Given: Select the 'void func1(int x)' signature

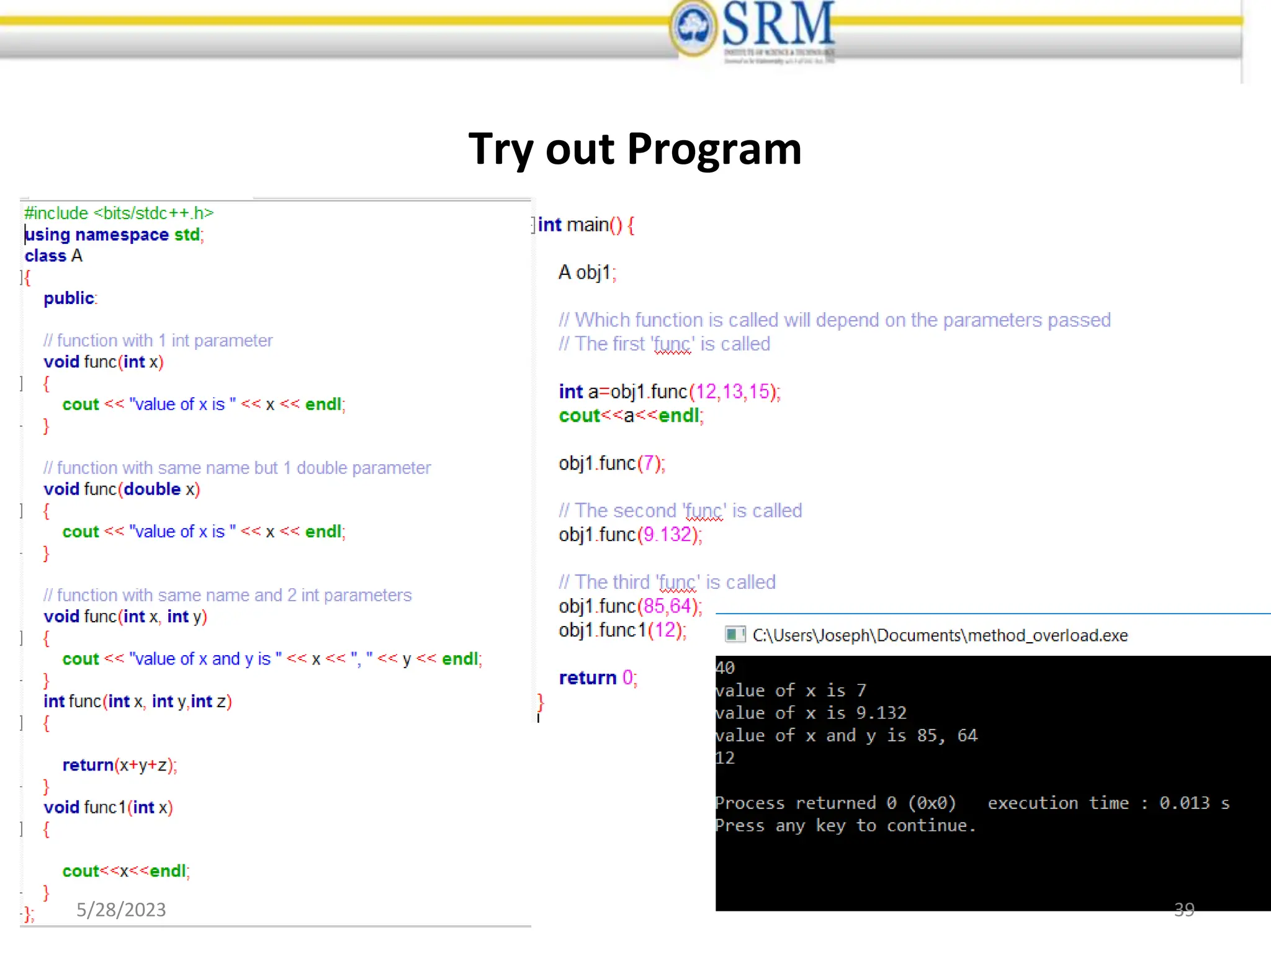Looking at the screenshot, I should (109, 807).
